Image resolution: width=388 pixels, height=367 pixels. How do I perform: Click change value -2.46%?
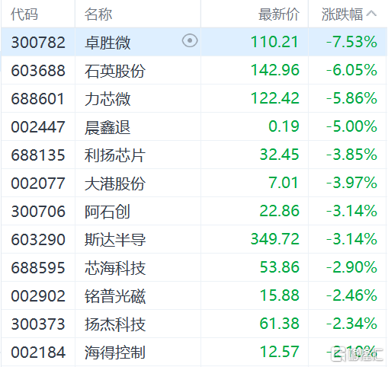point(351,295)
